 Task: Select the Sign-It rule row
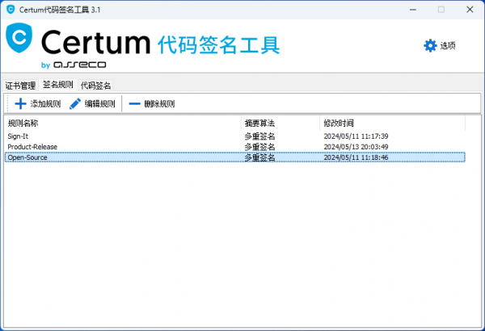click(234, 136)
